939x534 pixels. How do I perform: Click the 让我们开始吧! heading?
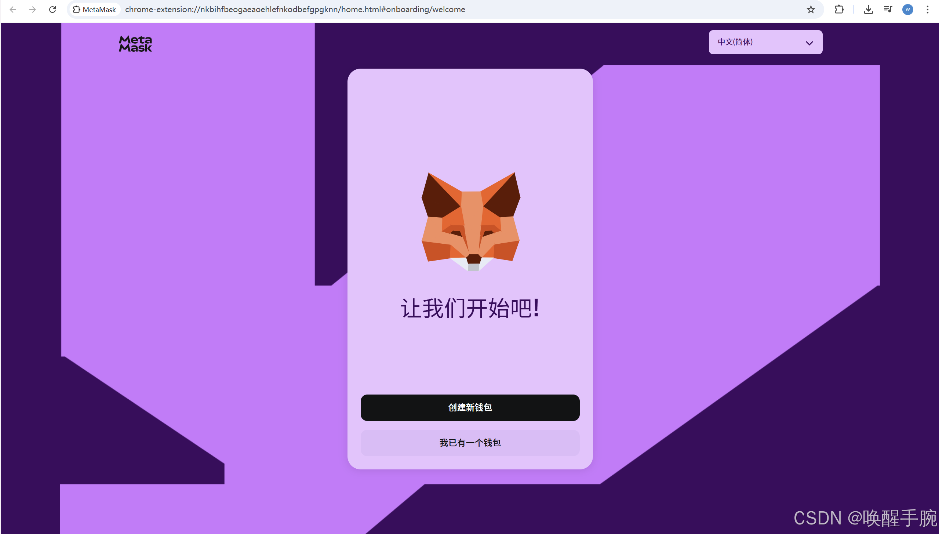[470, 309]
